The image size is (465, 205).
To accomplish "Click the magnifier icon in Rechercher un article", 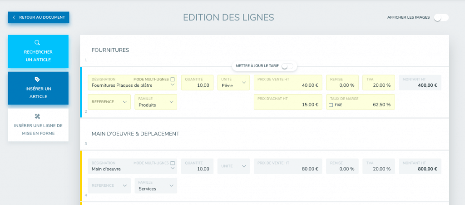I will click(38, 43).
